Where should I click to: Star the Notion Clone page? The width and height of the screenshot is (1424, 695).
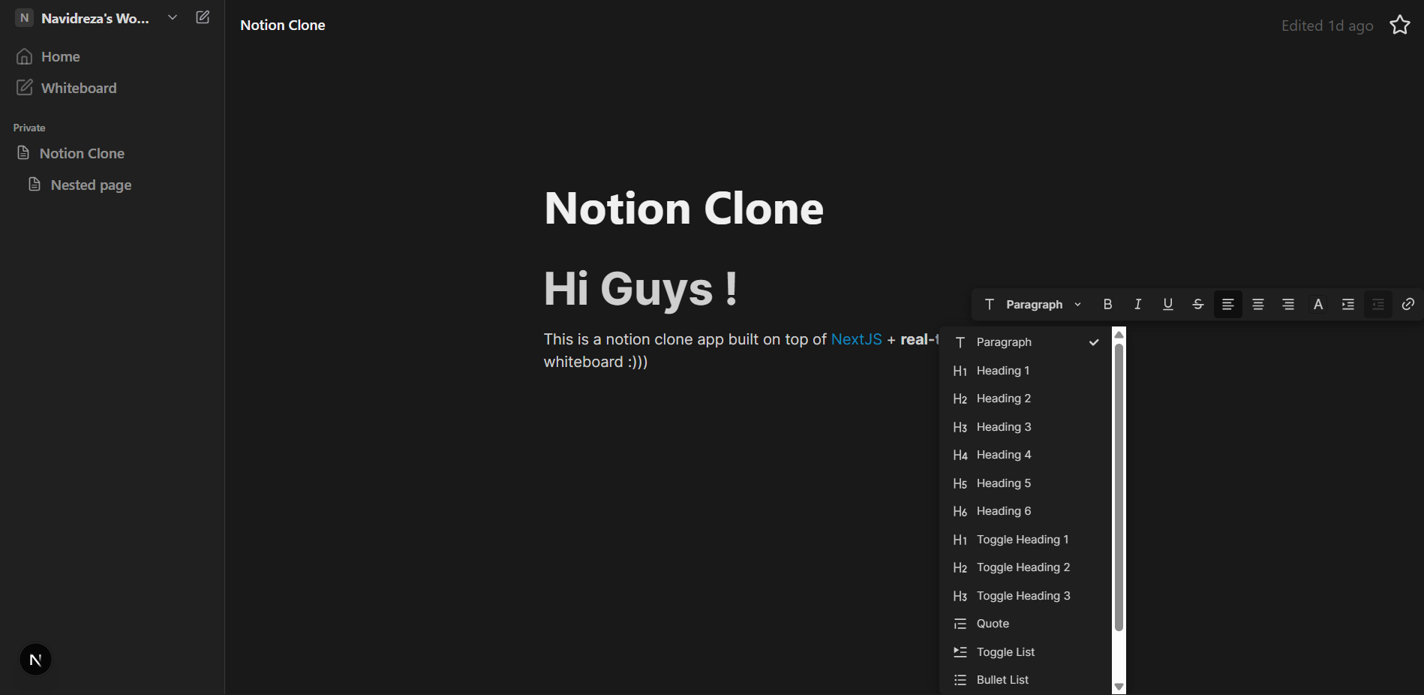[x=1400, y=25]
